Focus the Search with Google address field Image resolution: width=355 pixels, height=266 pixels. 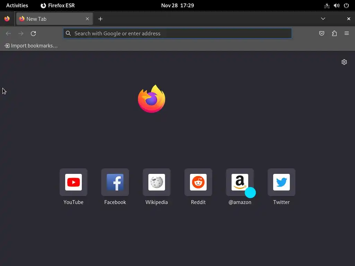click(x=177, y=34)
